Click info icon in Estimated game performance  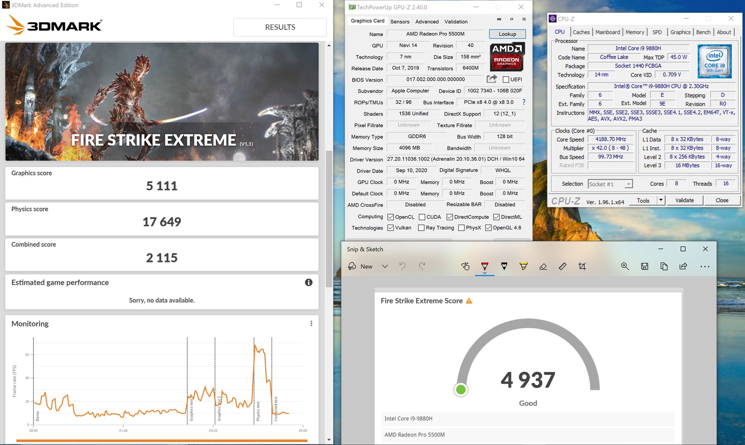click(308, 282)
